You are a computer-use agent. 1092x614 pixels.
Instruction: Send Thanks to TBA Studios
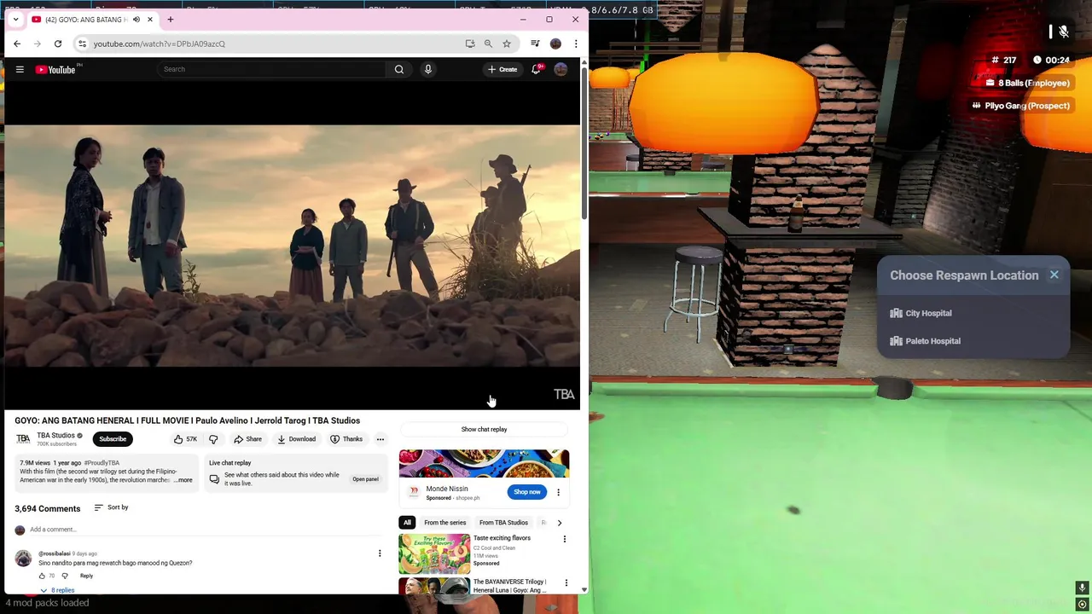click(346, 439)
